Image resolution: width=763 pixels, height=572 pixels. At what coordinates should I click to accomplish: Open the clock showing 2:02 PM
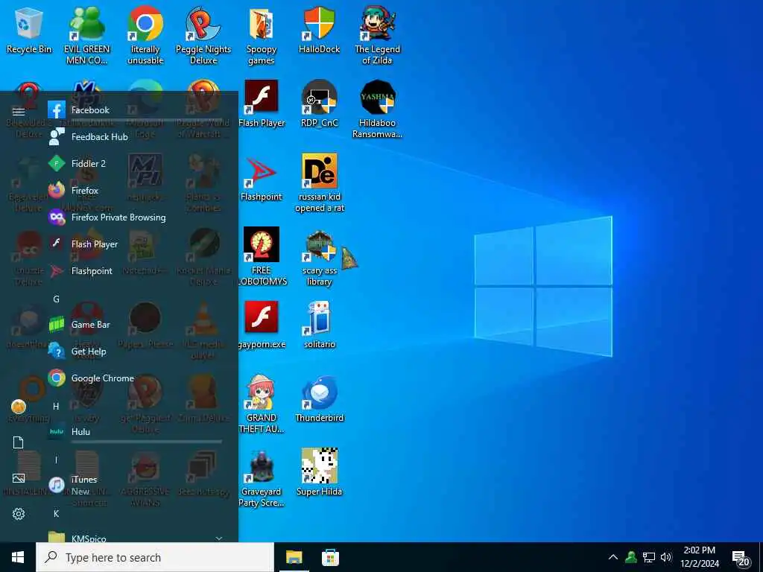(x=699, y=557)
